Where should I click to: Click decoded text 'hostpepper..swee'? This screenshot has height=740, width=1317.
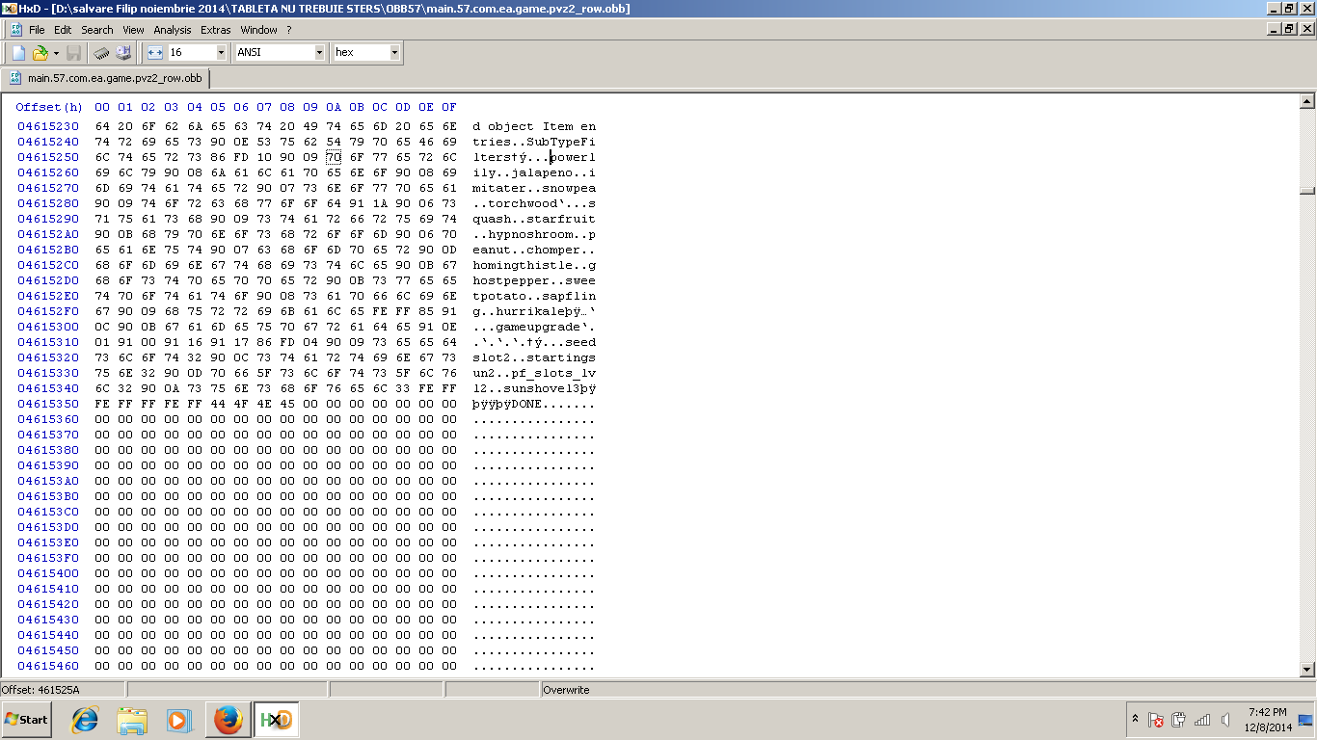(534, 280)
